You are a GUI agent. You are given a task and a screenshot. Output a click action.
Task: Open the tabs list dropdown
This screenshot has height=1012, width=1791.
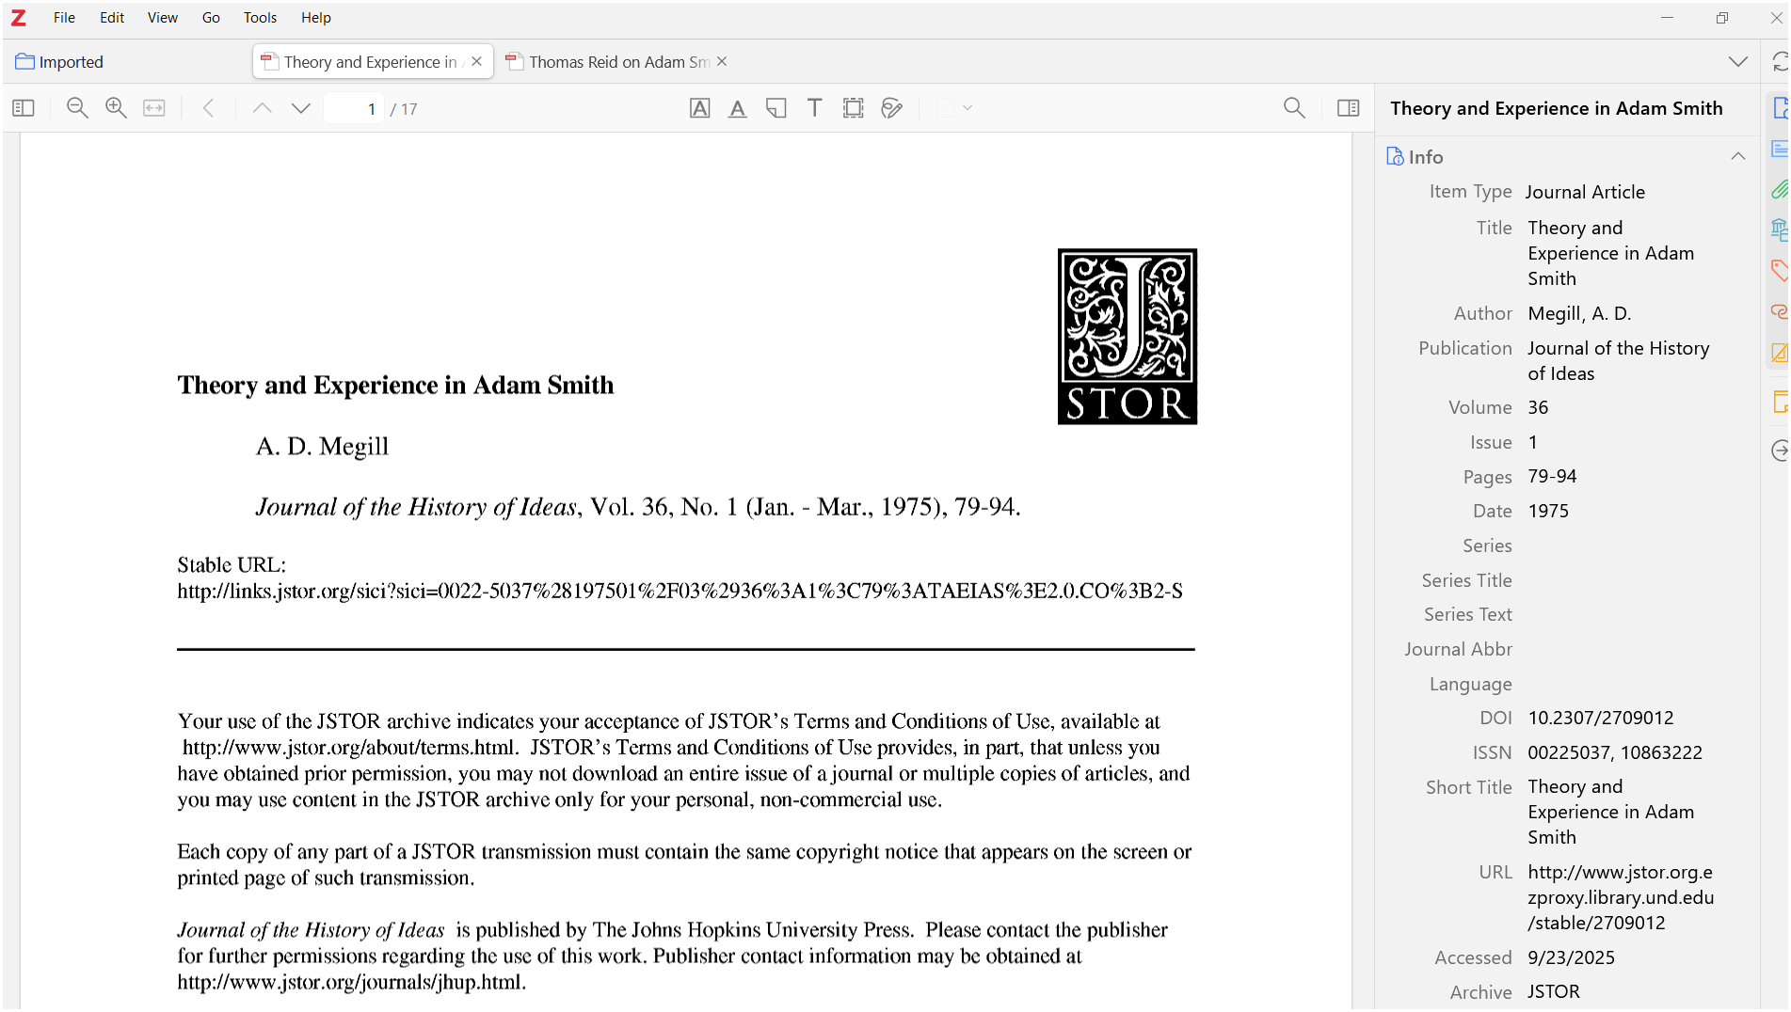pos(1738,62)
